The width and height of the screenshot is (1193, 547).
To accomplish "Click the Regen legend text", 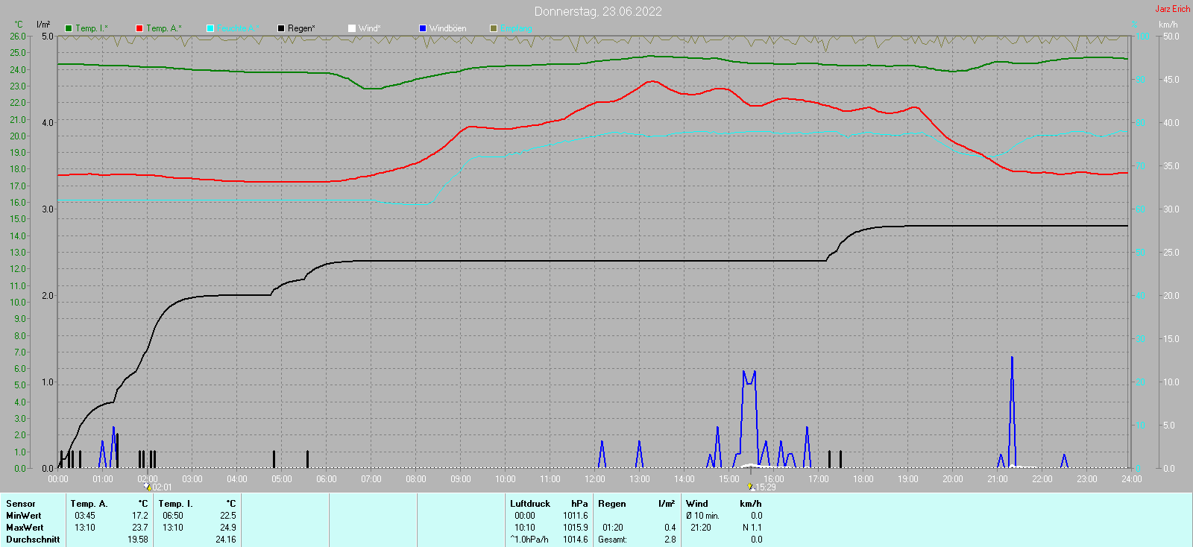I will [301, 28].
